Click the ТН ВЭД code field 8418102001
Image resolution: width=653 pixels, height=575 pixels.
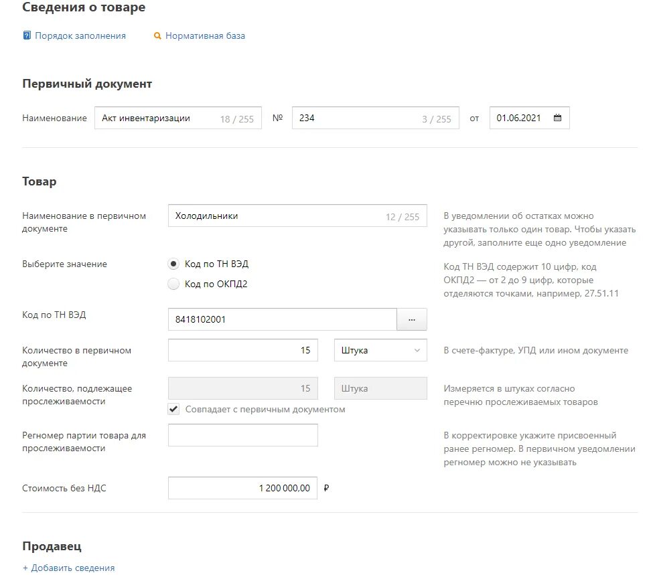[x=283, y=319]
